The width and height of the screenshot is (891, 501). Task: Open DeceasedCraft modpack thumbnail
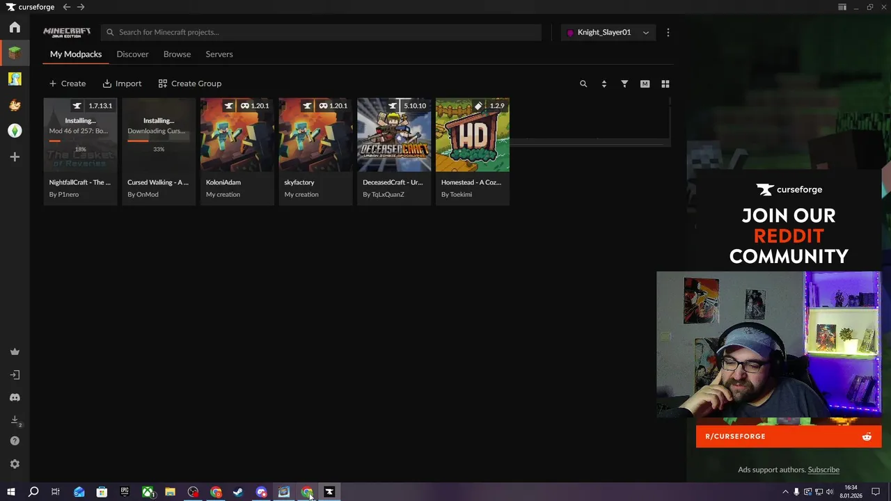click(394, 134)
